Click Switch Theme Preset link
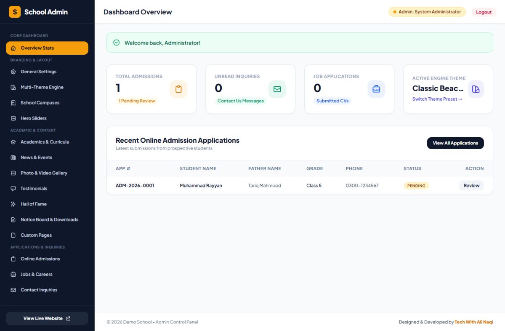 pyautogui.click(x=437, y=99)
